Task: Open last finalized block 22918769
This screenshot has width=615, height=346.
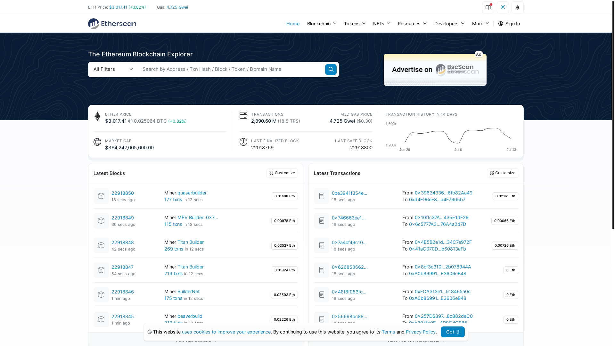Action: coord(262,147)
